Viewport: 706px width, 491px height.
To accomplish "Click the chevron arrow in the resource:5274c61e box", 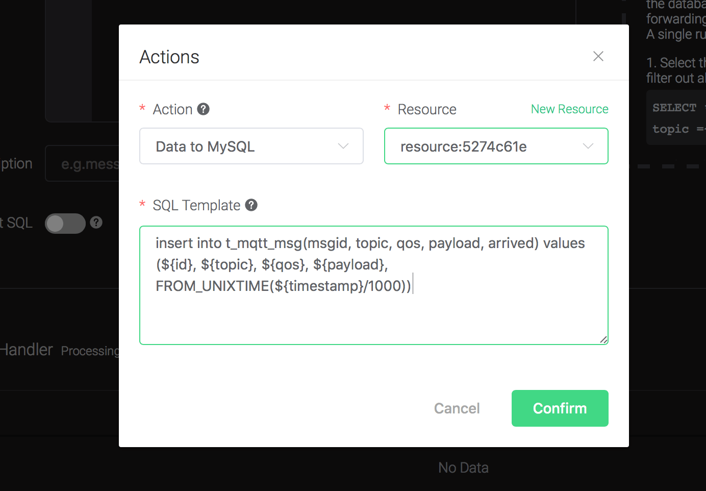I will pyautogui.click(x=588, y=146).
